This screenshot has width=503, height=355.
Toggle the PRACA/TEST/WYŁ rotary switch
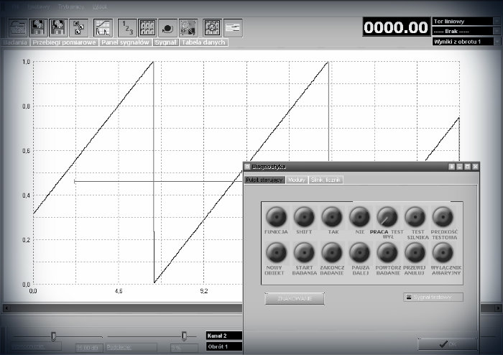point(387,216)
